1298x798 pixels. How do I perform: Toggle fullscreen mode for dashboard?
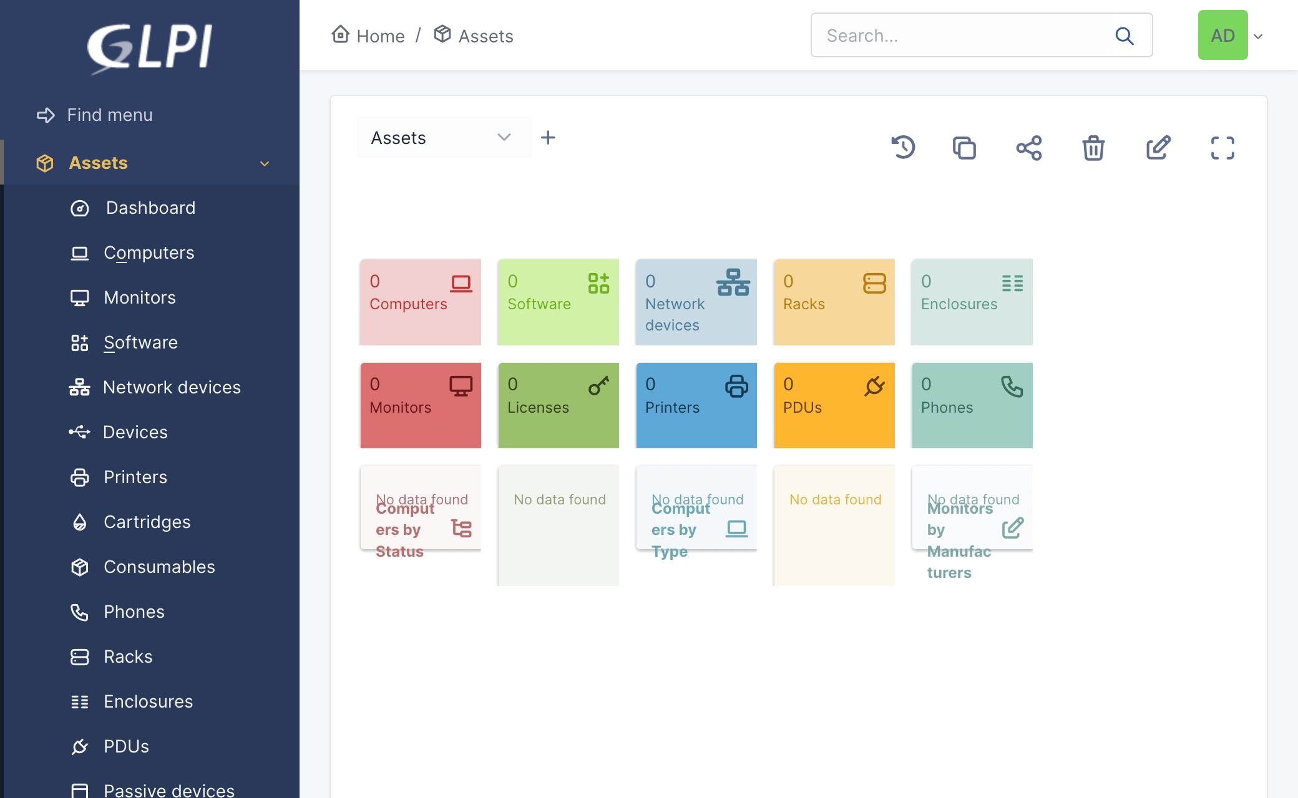(1222, 148)
